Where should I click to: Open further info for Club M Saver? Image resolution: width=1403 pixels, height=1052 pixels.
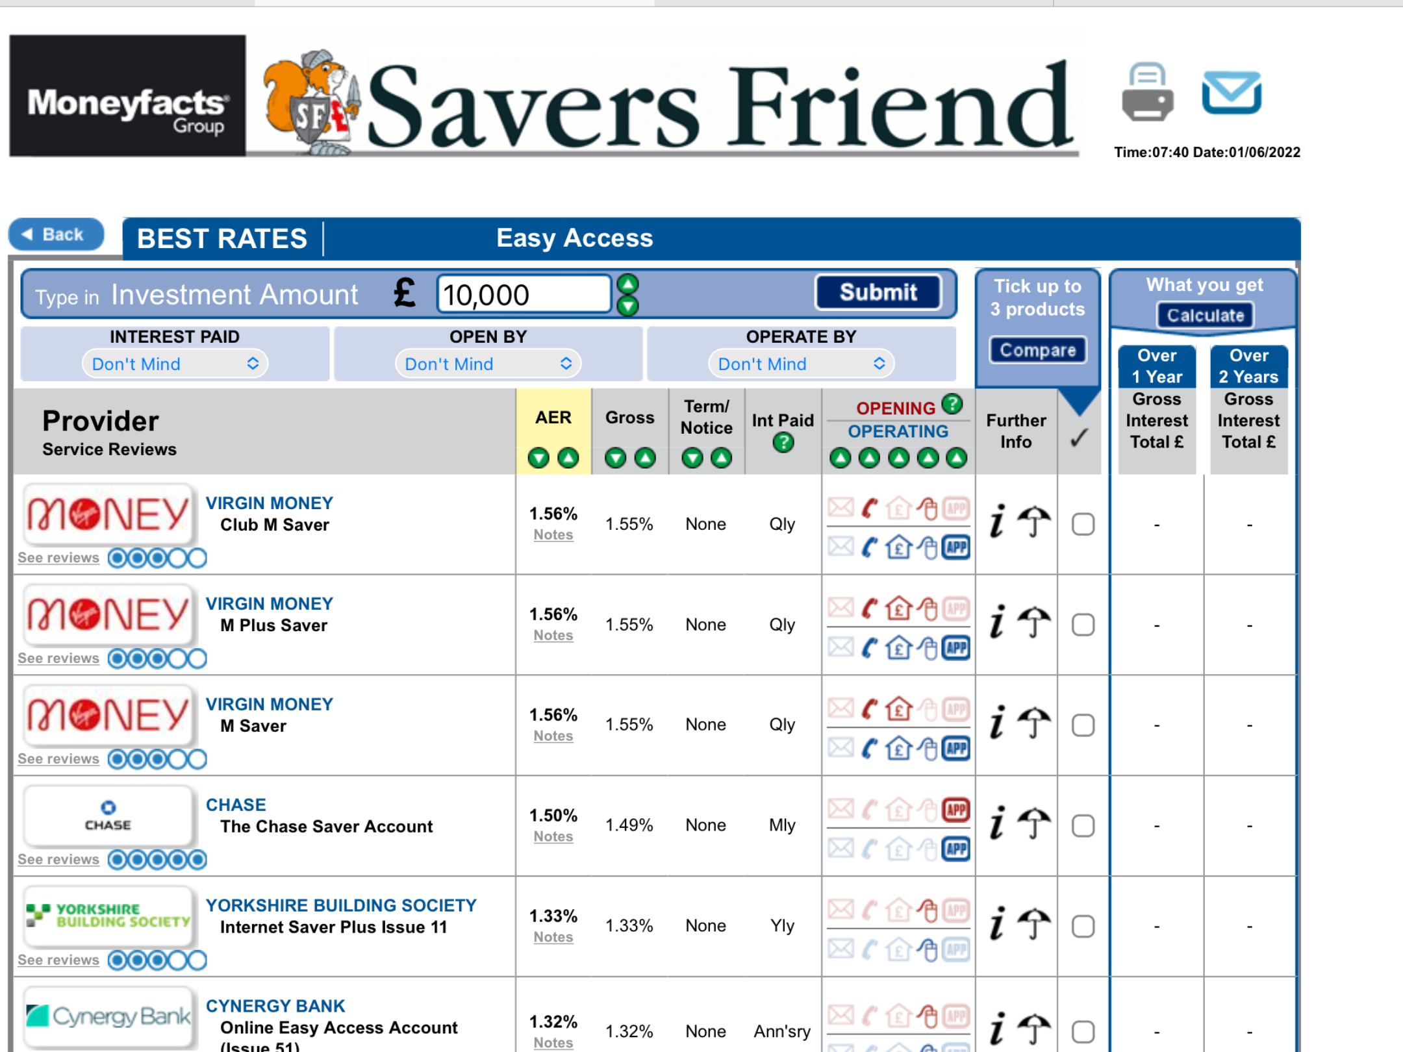click(998, 521)
